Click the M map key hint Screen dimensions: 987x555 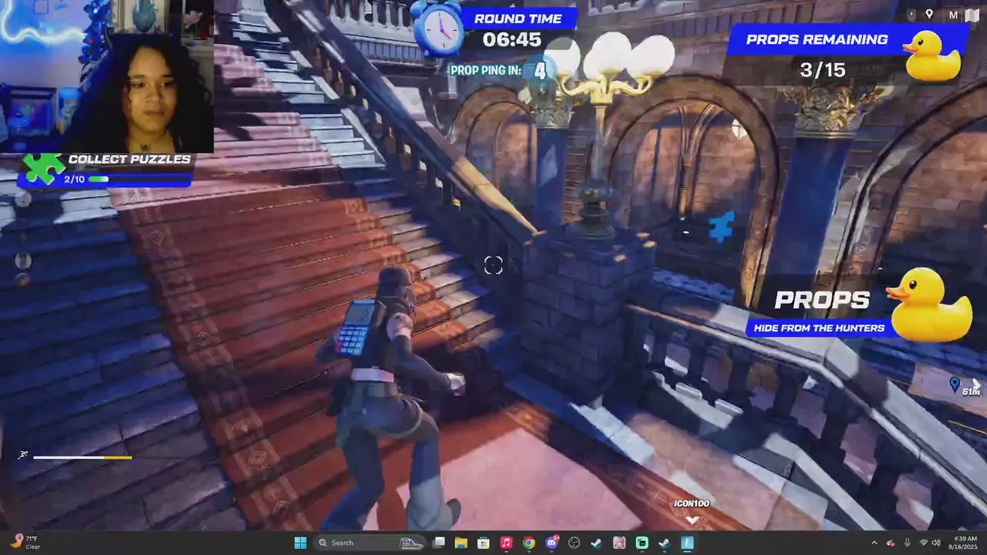953,15
